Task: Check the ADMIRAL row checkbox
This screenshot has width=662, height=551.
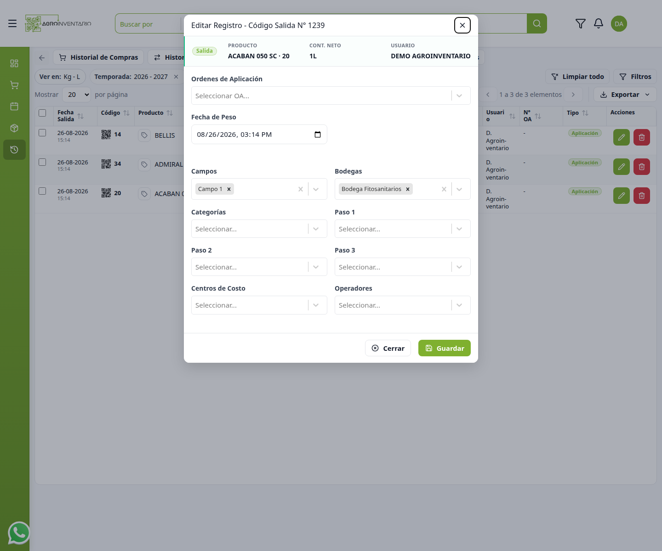Action: pos(42,162)
